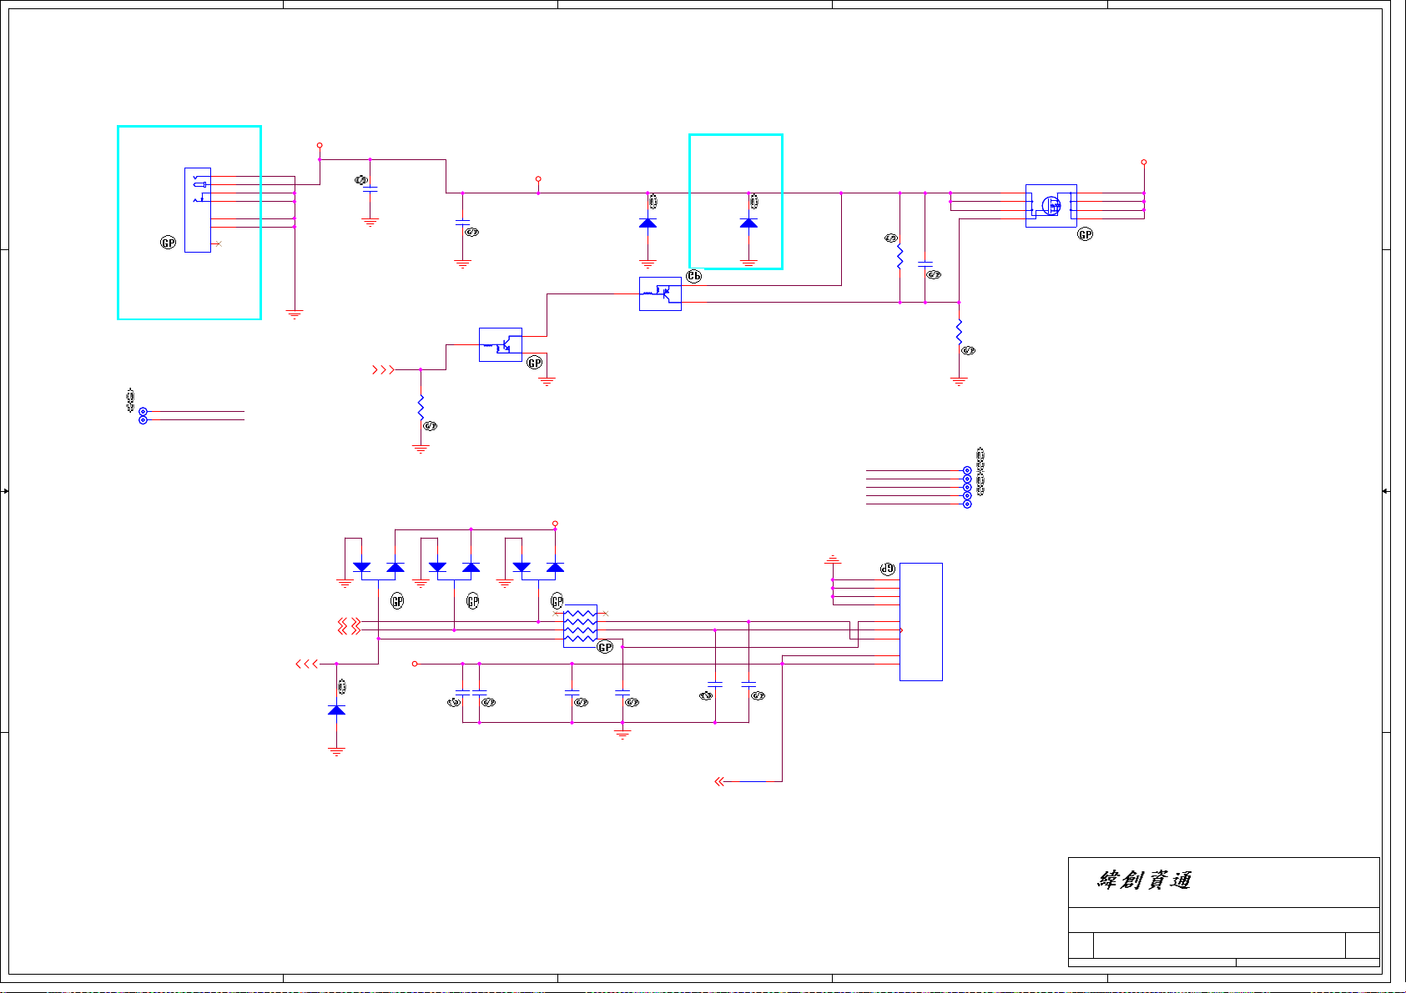This screenshot has height=993, width=1406.
Task: Click the ground symbol under the jack connector wires
Action: [295, 313]
